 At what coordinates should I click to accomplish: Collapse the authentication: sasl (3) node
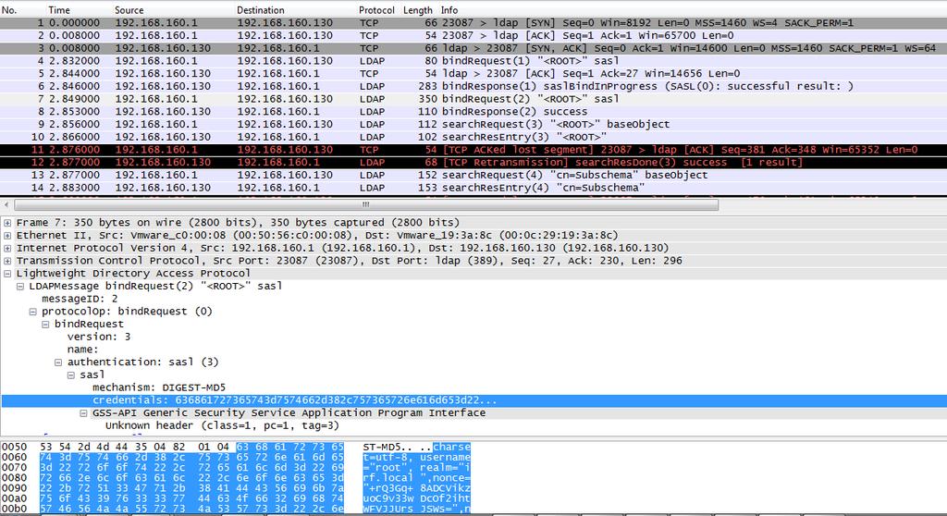[58, 362]
